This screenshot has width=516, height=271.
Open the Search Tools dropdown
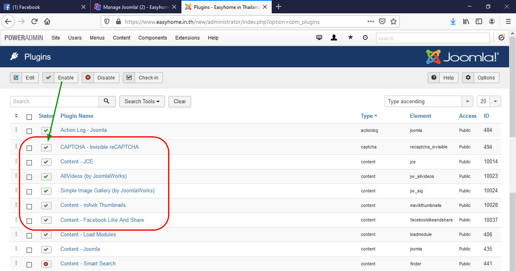click(x=142, y=101)
